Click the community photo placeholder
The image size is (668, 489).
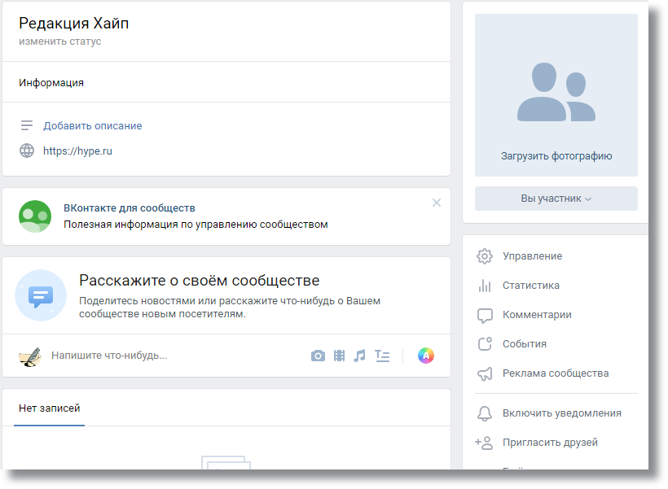[x=556, y=95]
